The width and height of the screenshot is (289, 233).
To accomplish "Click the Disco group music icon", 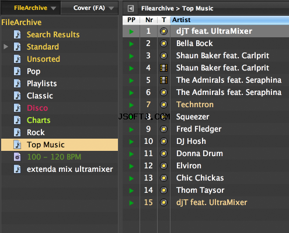I will [x=18, y=108].
